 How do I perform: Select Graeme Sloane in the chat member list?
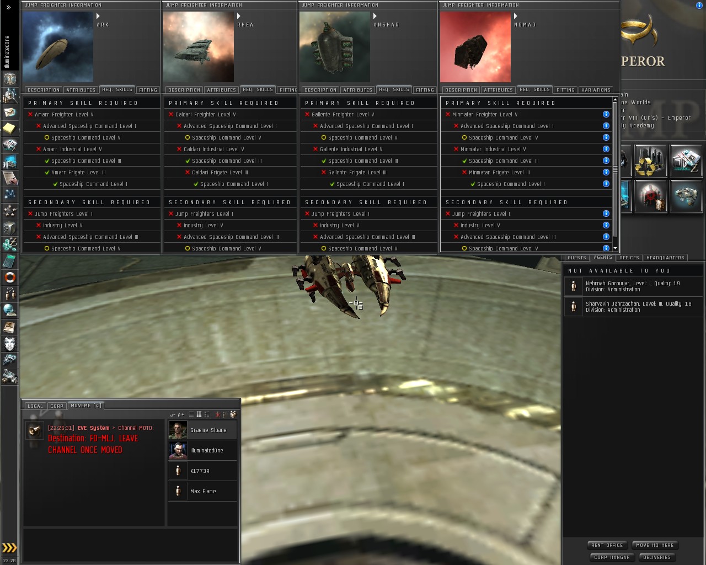click(202, 430)
